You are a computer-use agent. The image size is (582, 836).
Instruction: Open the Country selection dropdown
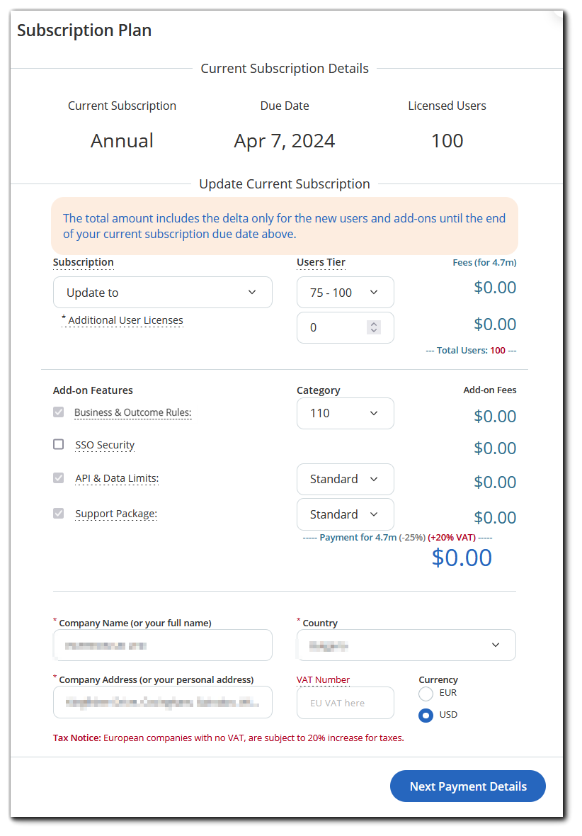[406, 645]
